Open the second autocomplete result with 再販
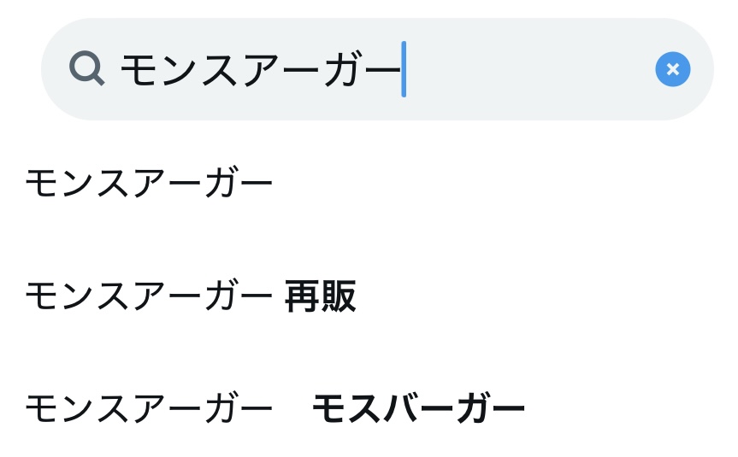Screen dimensions: 738x457 pos(190,297)
